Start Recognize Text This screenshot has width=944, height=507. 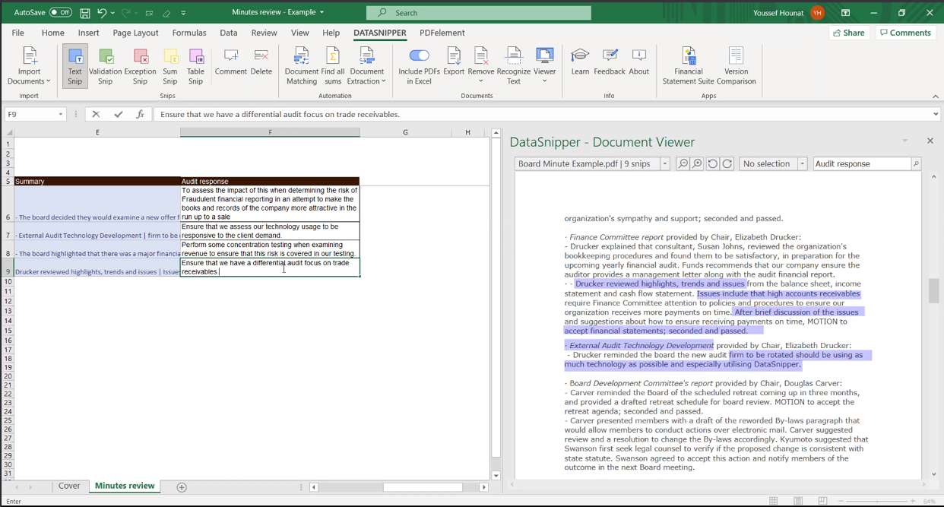514,66
